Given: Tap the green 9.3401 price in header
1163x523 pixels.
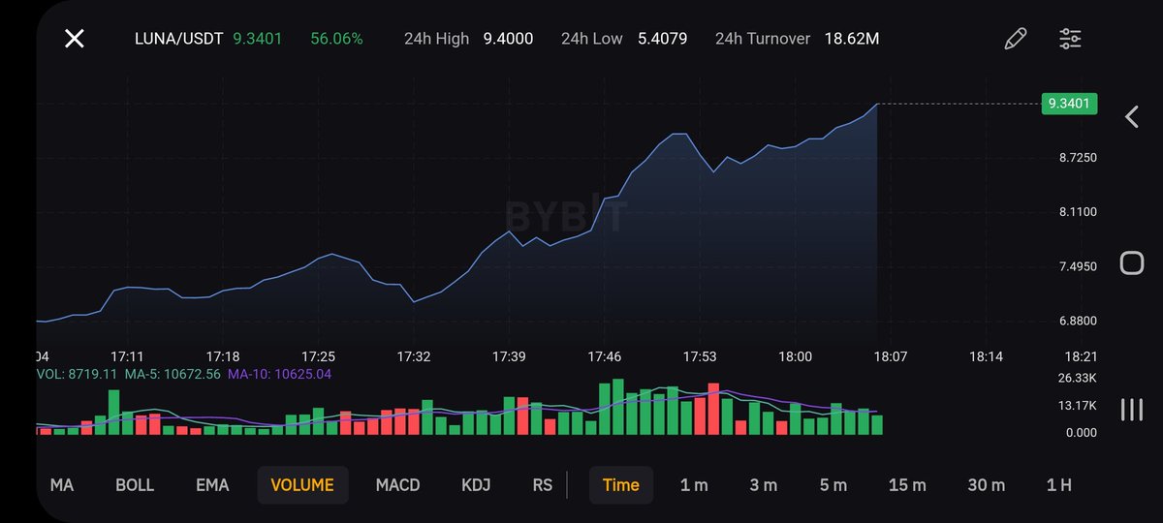Looking at the screenshot, I should point(258,39).
